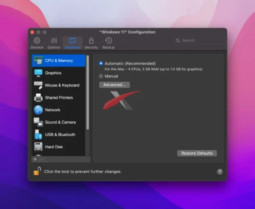Screen dimensions: 255x209
Task: Open the Options sliders icon
Action: click(x=54, y=40)
